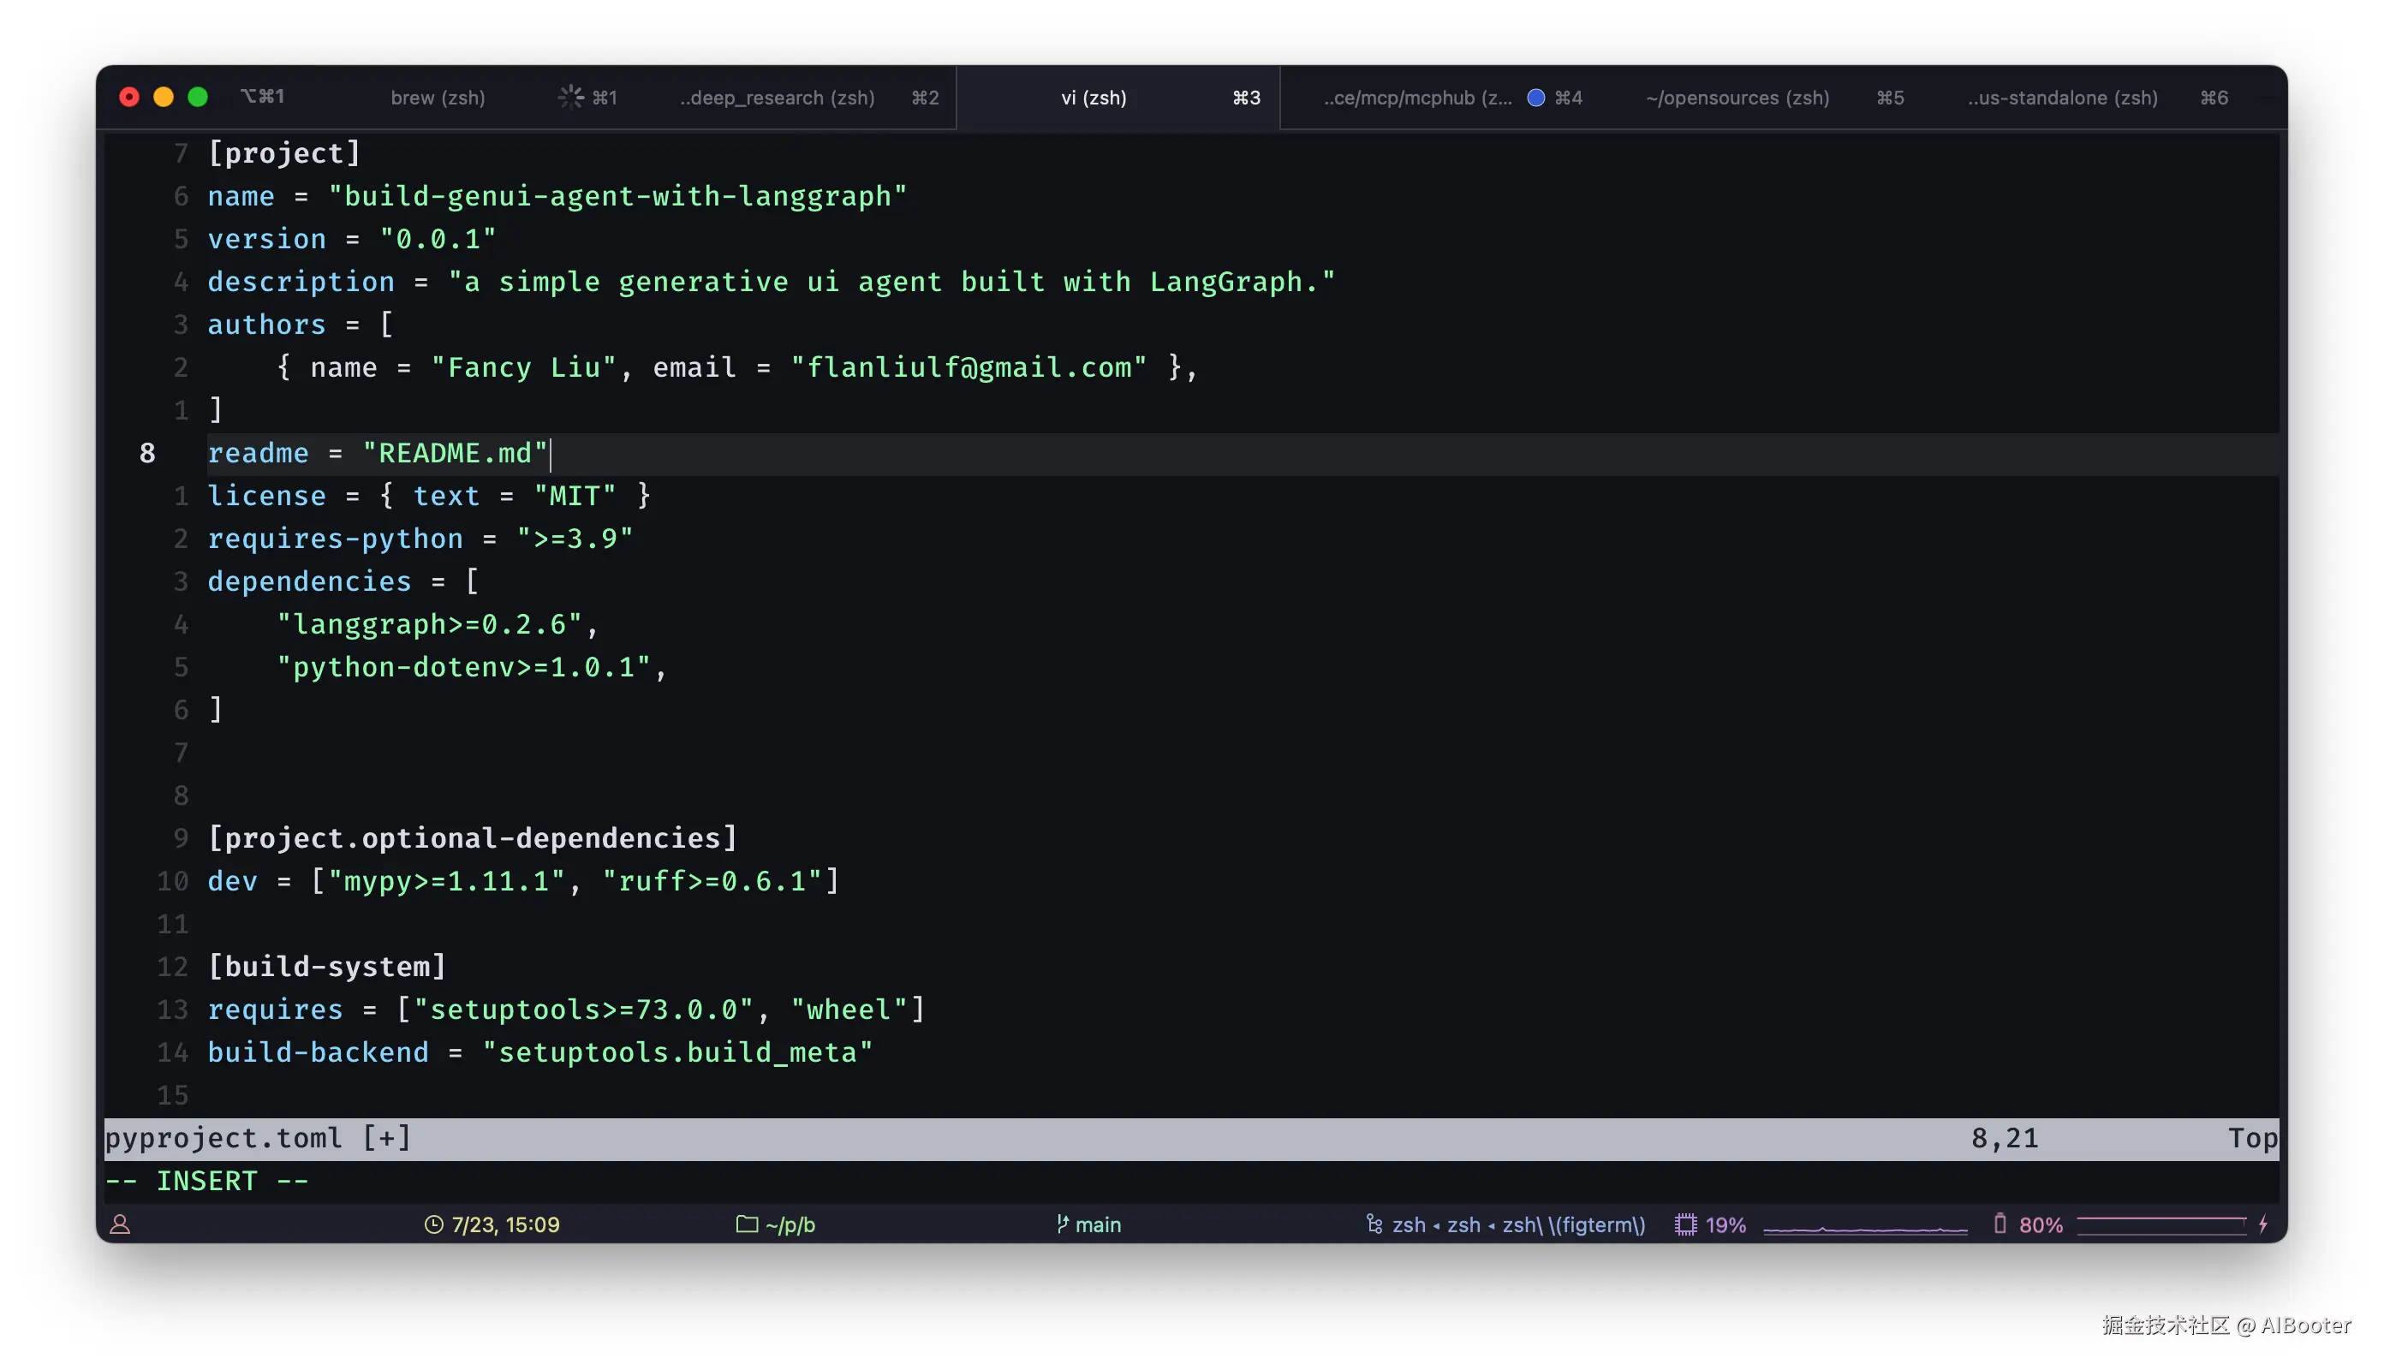Image resolution: width=2384 pixels, height=1370 pixels.
Task: Click the clock icon showing 7/23, 15:09
Action: click(x=433, y=1224)
